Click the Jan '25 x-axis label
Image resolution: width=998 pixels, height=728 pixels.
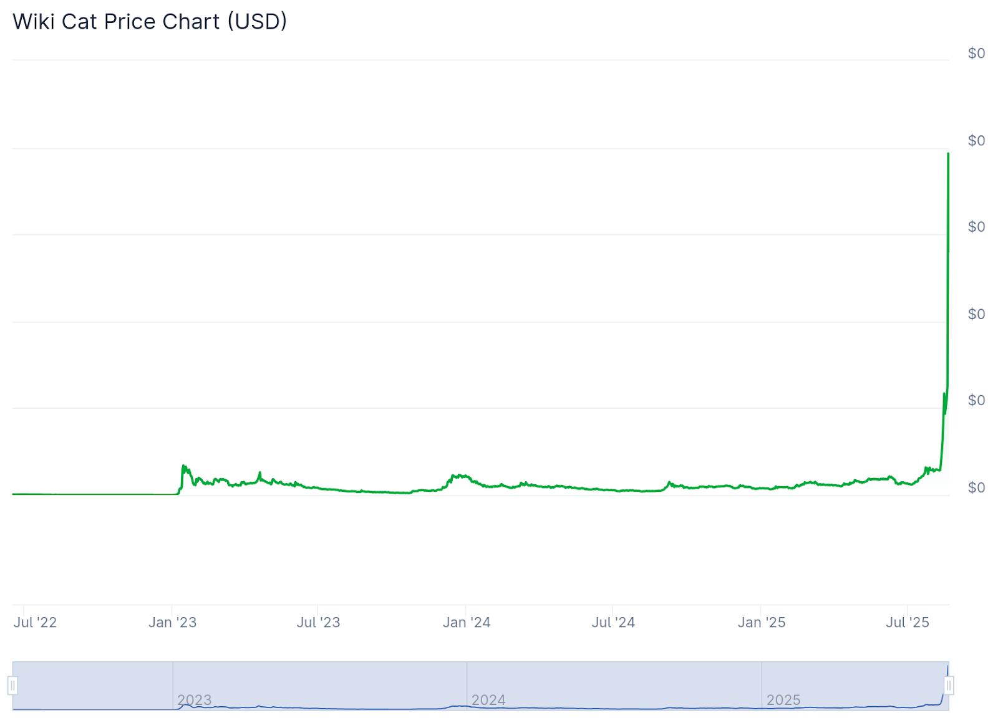click(762, 622)
